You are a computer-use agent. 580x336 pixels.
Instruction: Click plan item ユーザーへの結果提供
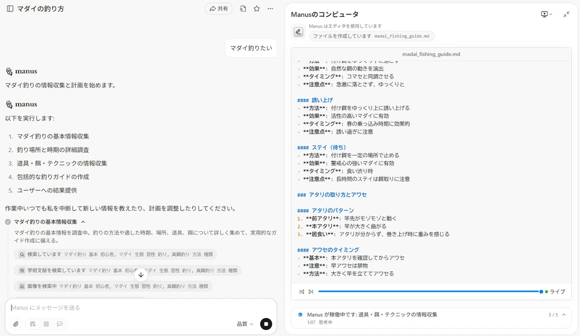click(x=47, y=191)
